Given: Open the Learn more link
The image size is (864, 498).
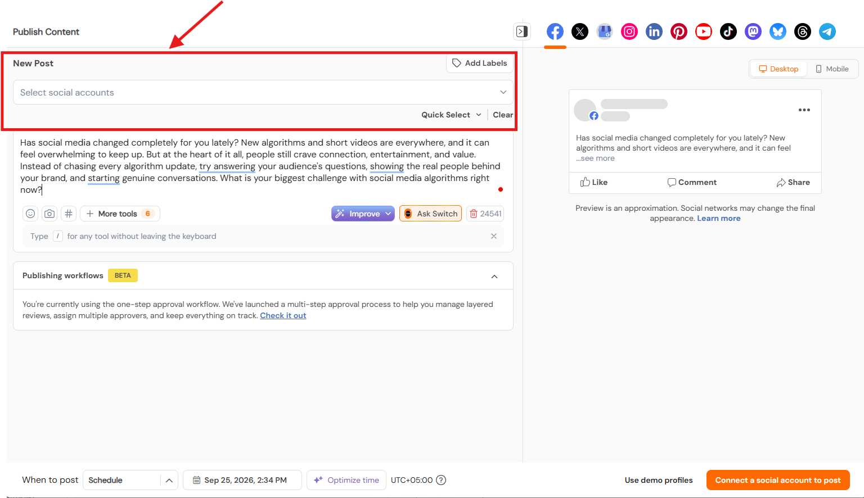Looking at the screenshot, I should coord(719,219).
